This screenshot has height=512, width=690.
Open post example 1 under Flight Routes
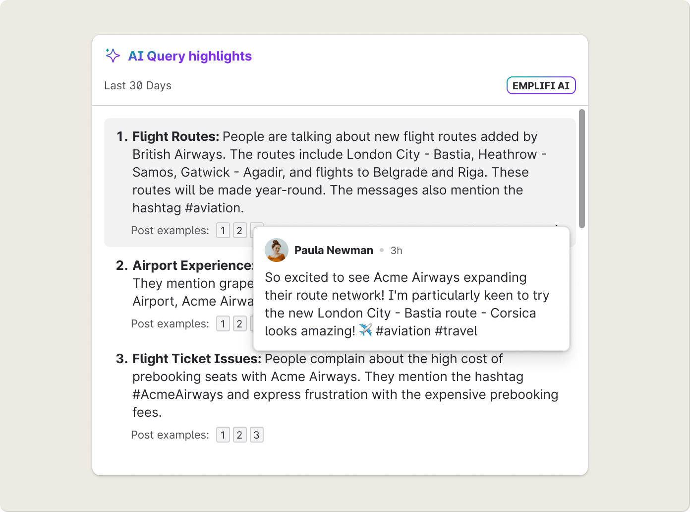click(223, 231)
